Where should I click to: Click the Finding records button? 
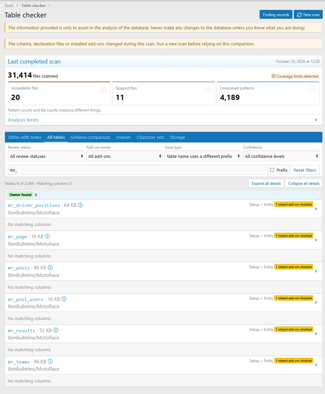tap(276, 14)
